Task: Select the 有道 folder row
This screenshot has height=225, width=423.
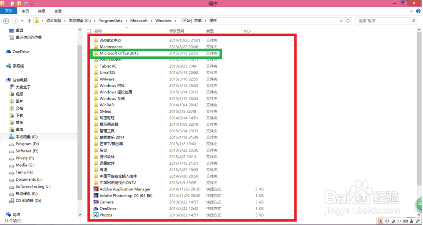Action: point(178,170)
